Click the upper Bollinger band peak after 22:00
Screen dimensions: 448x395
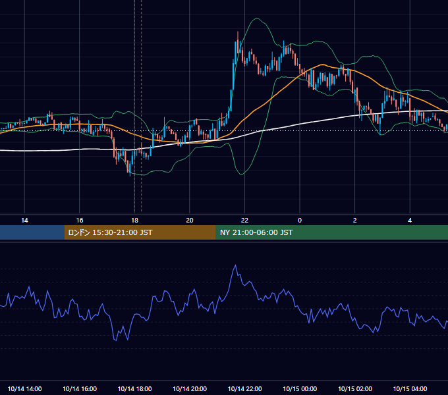click(x=257, y=18)
